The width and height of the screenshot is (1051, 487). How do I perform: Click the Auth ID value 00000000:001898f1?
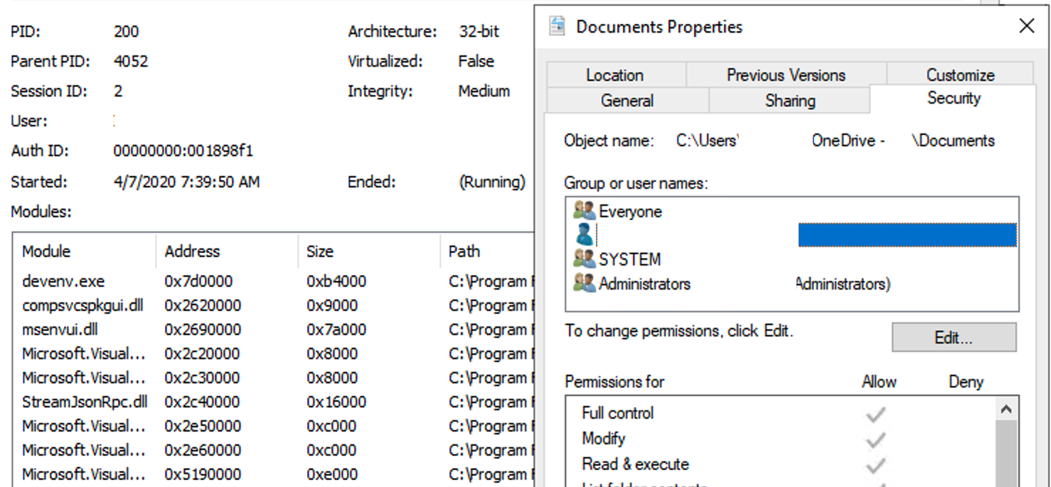pyautogui.click(x=183, y=151)
